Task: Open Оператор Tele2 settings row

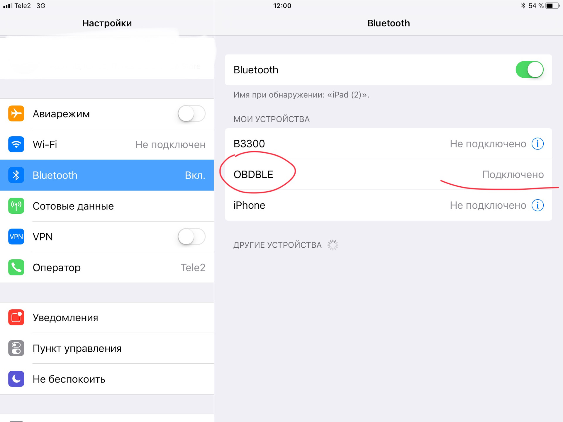Action: [107, 267]
